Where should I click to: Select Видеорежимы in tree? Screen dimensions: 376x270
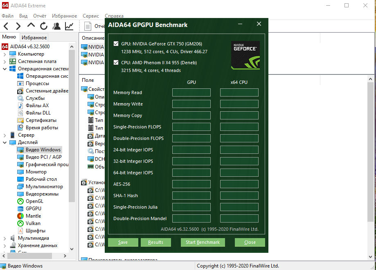point(42,194)
